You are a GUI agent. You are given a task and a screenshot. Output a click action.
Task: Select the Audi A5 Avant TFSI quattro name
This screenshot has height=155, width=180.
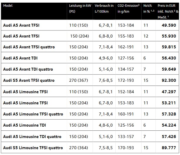(x=29, y=47)
